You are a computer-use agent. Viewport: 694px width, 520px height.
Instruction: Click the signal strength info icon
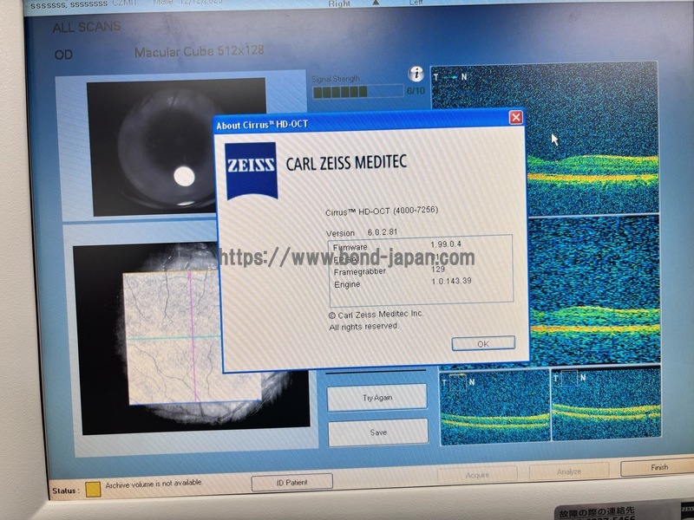(x=416, y=75)
